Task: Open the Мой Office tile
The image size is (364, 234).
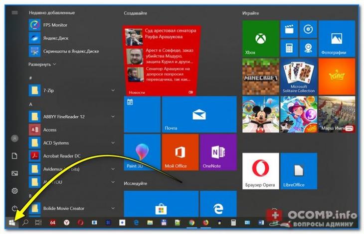Action: (x=180, y=153)
